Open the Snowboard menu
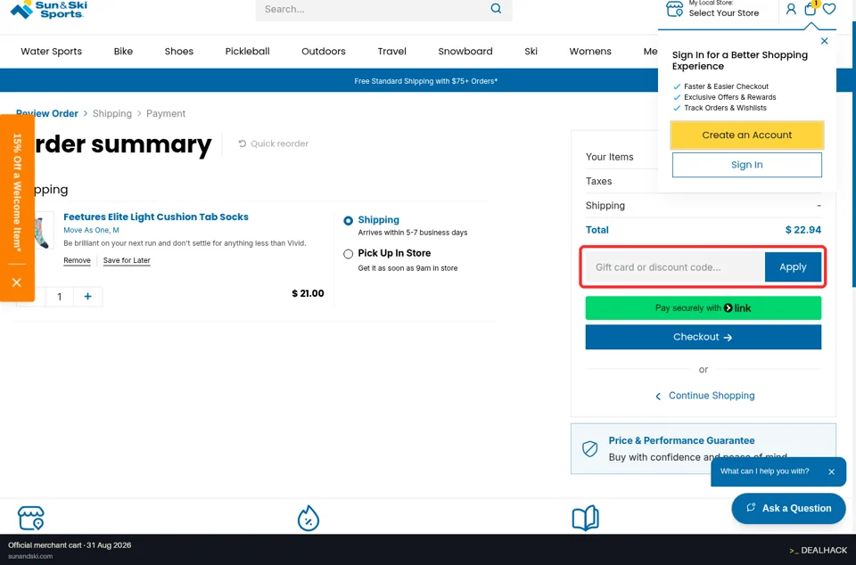 tap(465, 52)
